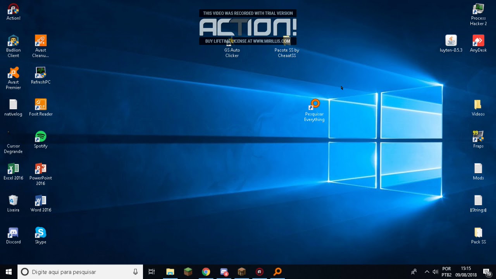Open Action! recorder taskbar icon
Viewport: 496px width, 279px height.
pos(260,272)
